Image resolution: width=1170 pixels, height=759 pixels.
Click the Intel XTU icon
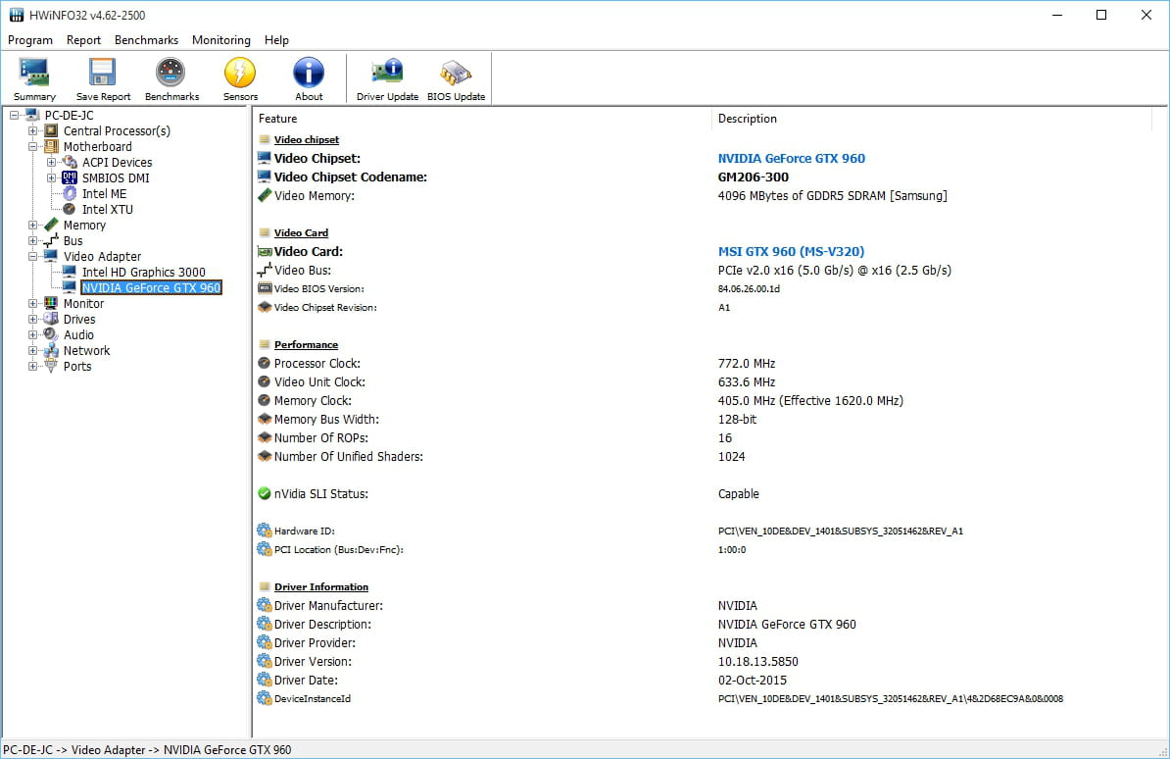click(70, 209)
